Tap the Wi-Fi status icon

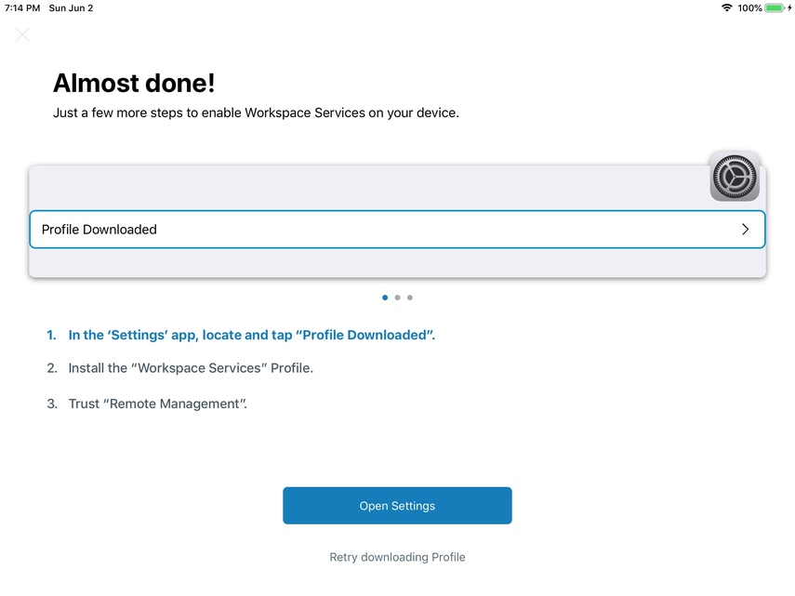coord(726,8)
